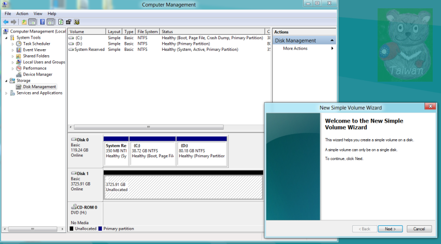Expand the Task Scheduler node

pos(13,44)
